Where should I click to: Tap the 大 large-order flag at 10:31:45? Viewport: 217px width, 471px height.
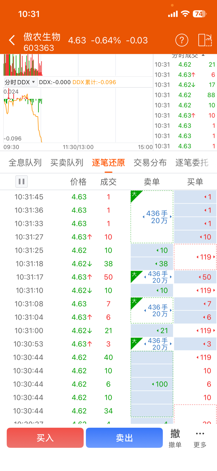[x=136, y=196]
